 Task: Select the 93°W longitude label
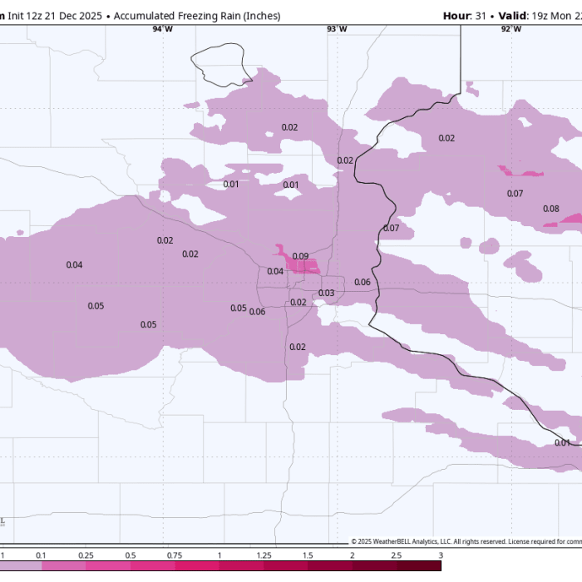337,29
